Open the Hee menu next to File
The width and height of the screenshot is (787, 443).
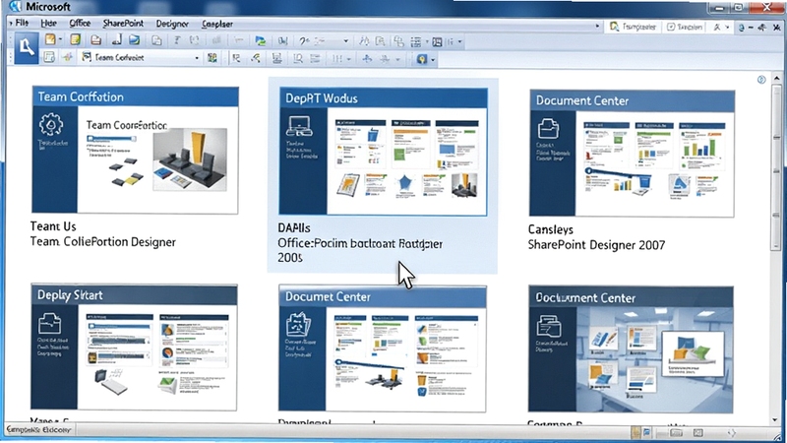coord(48,23)
